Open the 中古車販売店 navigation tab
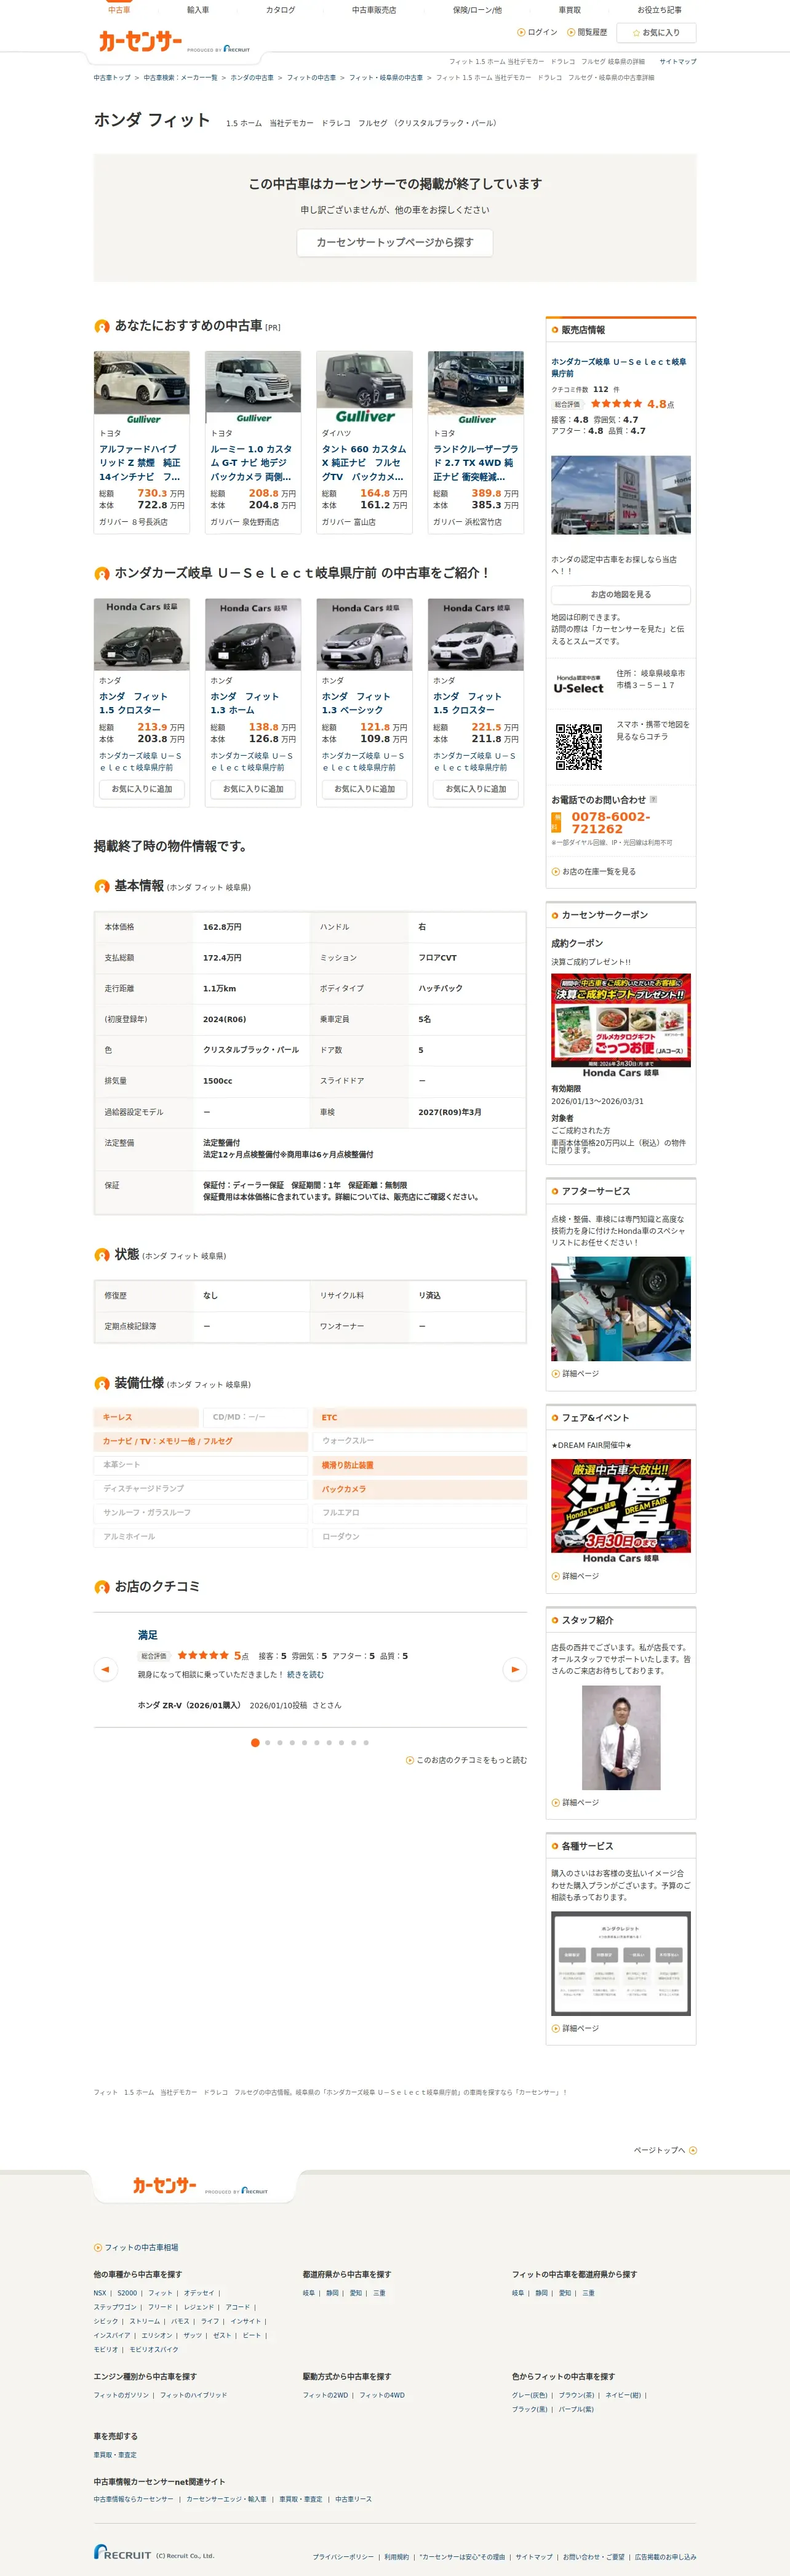Screen dimensions: 790x2576 point(374,10)
